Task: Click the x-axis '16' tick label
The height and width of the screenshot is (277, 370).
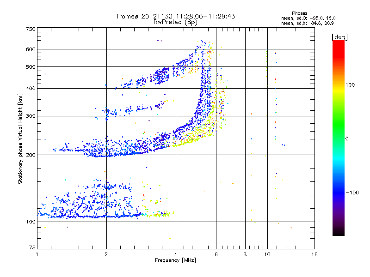Action: (314, 254)
